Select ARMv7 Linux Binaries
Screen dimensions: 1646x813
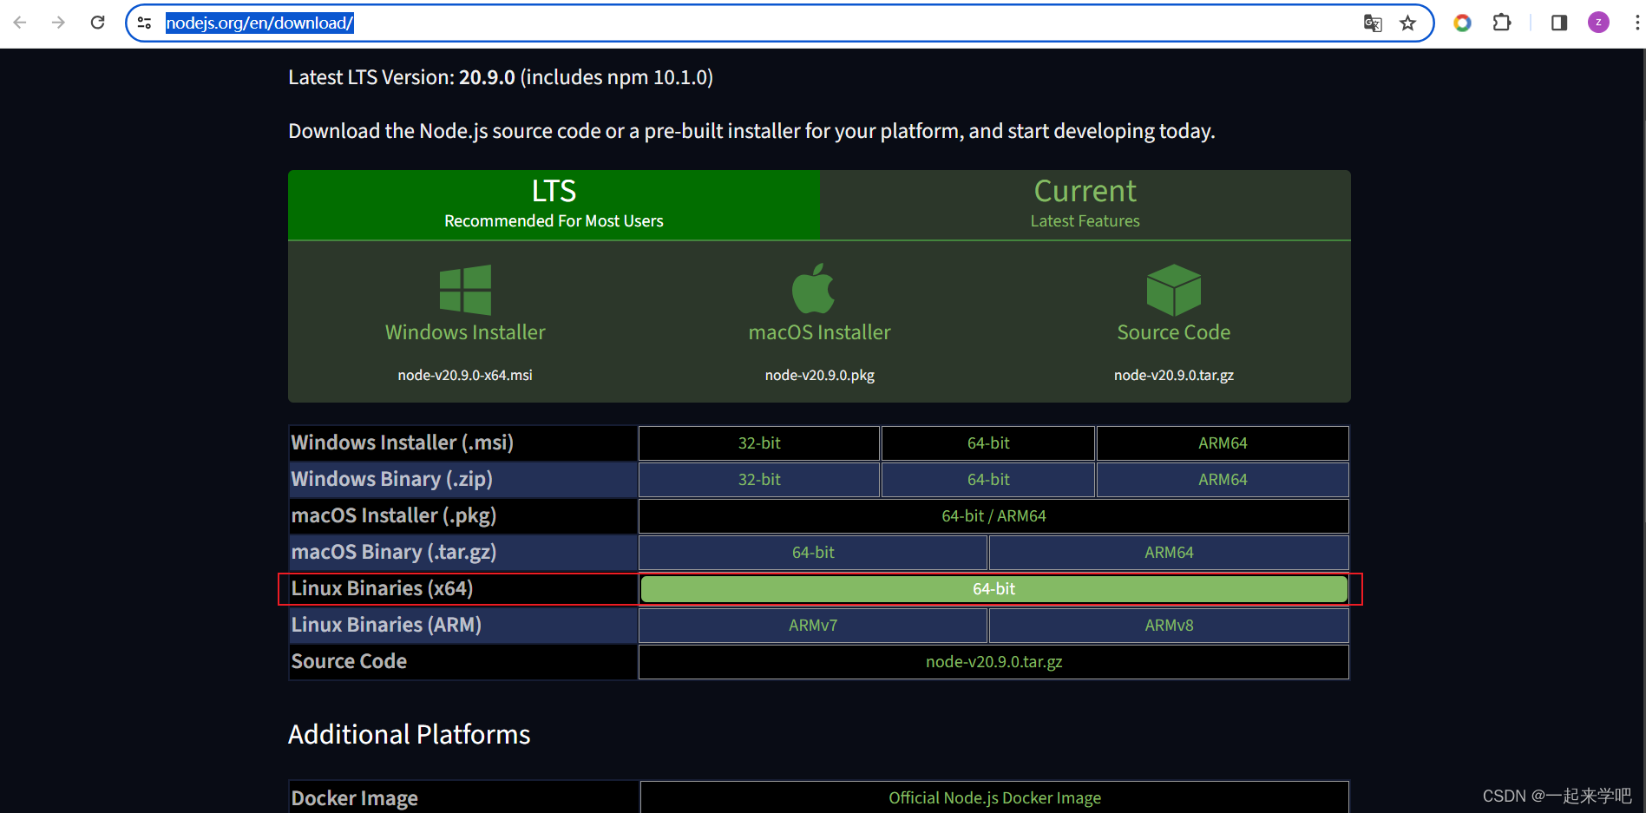tap(813, 626)
